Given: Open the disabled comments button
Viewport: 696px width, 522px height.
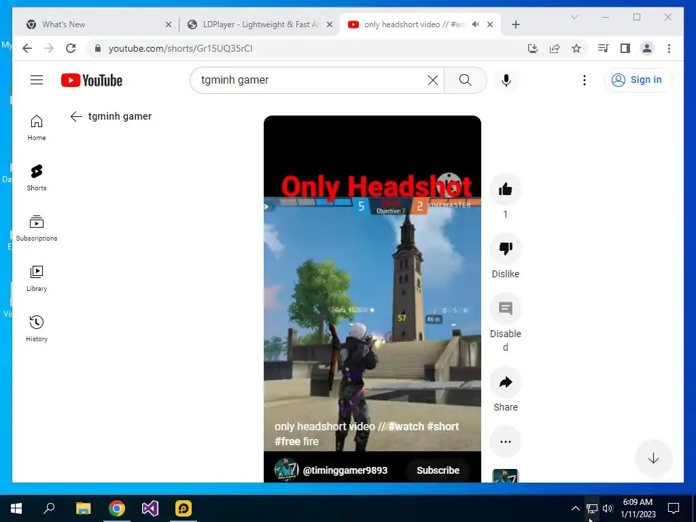Looking at the screenshot, I should click(x=505, y=308).
